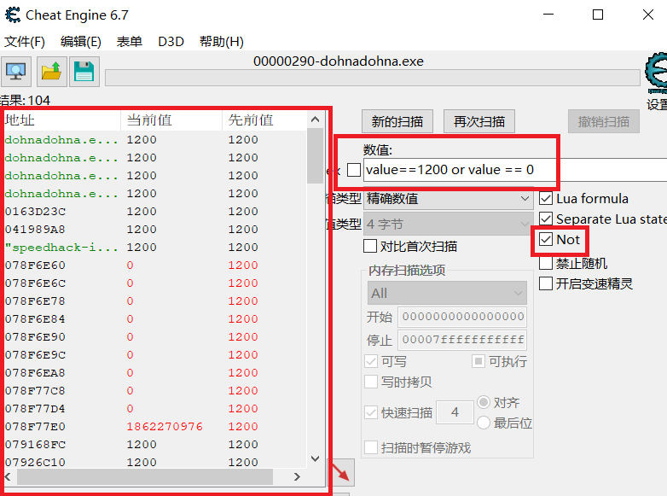
Task: Enable 对比首次扫描 checkbox
Action: point(370,246)
